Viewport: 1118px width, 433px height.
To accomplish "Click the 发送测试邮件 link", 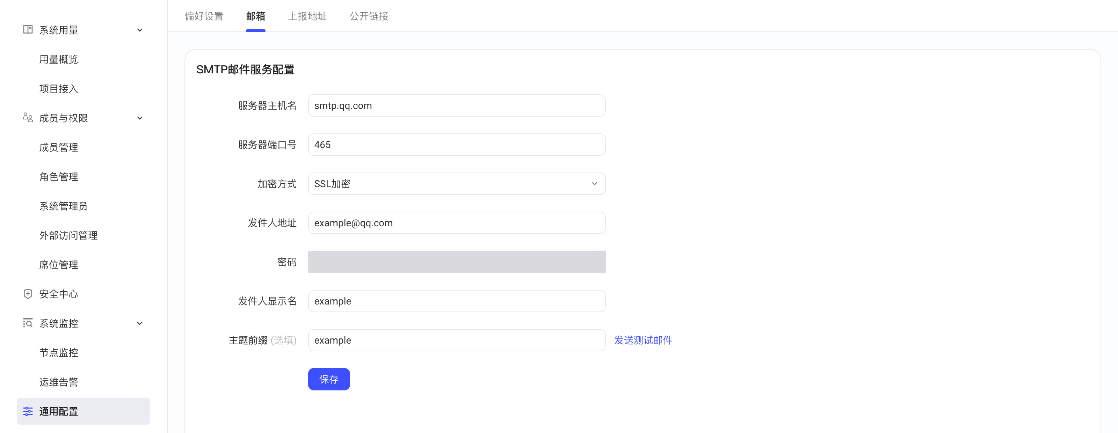I will pos(643,340).
